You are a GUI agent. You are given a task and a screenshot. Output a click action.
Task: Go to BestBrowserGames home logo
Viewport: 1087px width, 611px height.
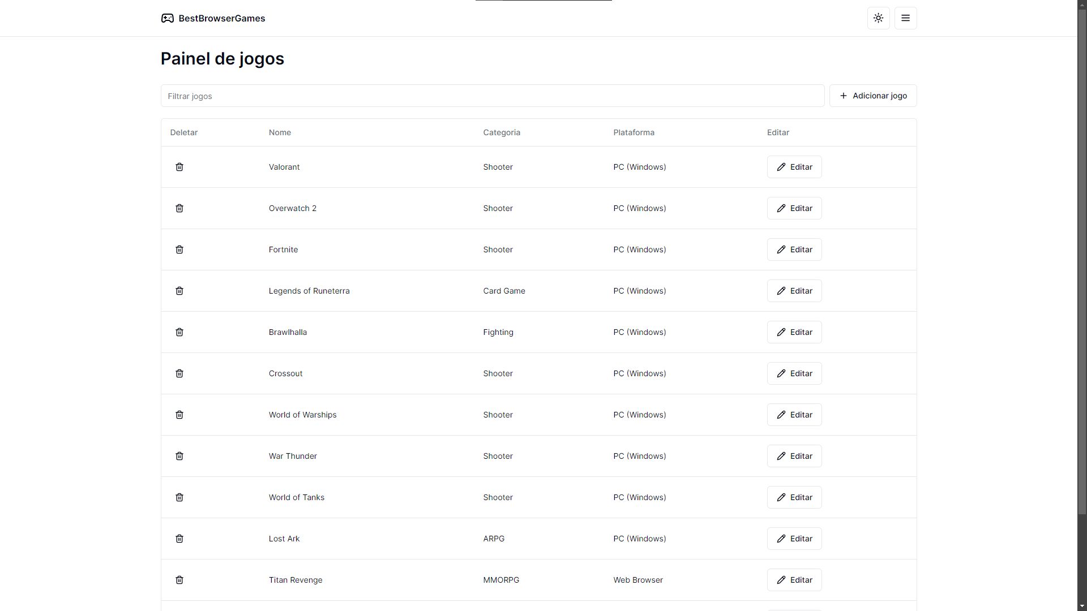213,18
